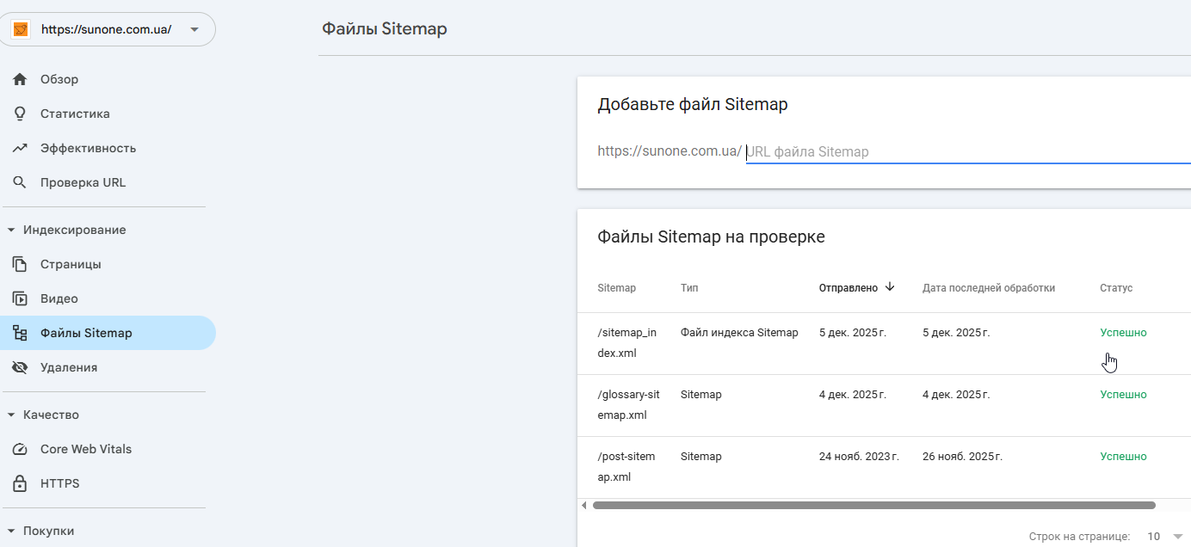Screen dimensions: 1191x547
Task: Click the HTTPS padlock icon
Action: [x=20, y=483]
